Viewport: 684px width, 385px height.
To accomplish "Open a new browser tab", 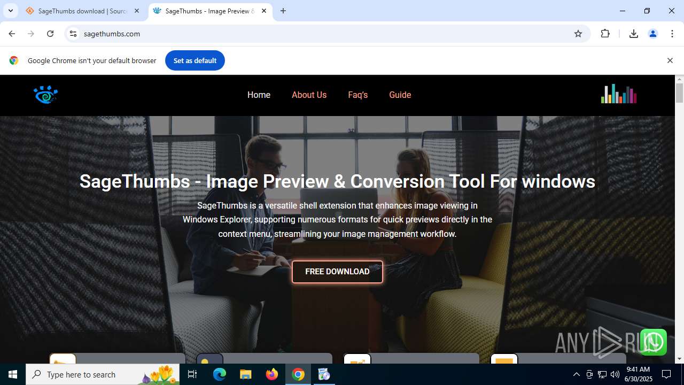I will click(283, 11).
